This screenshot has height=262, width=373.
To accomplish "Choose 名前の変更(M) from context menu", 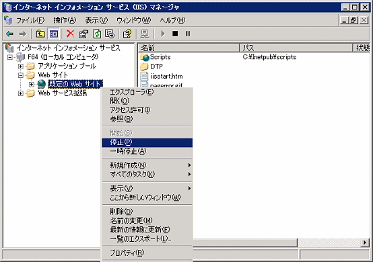I will pyautogui.click(x=147, y=220).
